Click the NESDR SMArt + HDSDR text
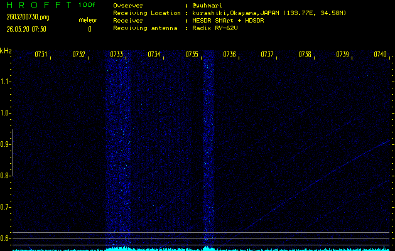This screenshot has height=251, width=395. tap(228, 21)
